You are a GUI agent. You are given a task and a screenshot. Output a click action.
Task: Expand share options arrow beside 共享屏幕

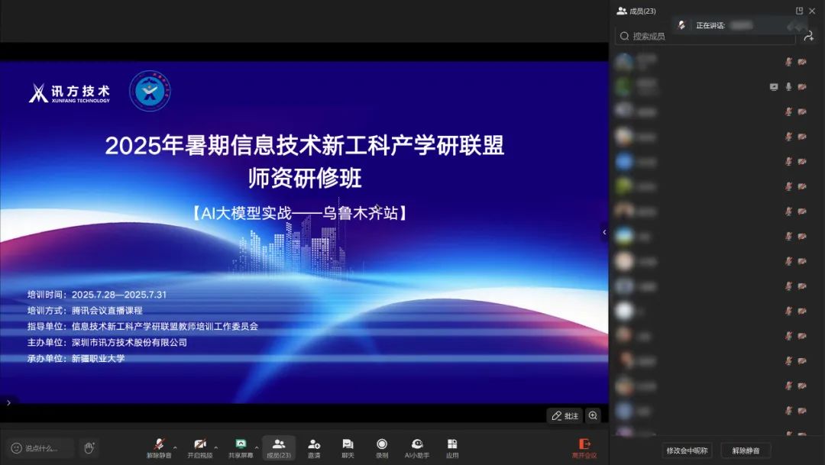[x=257, y=447]
